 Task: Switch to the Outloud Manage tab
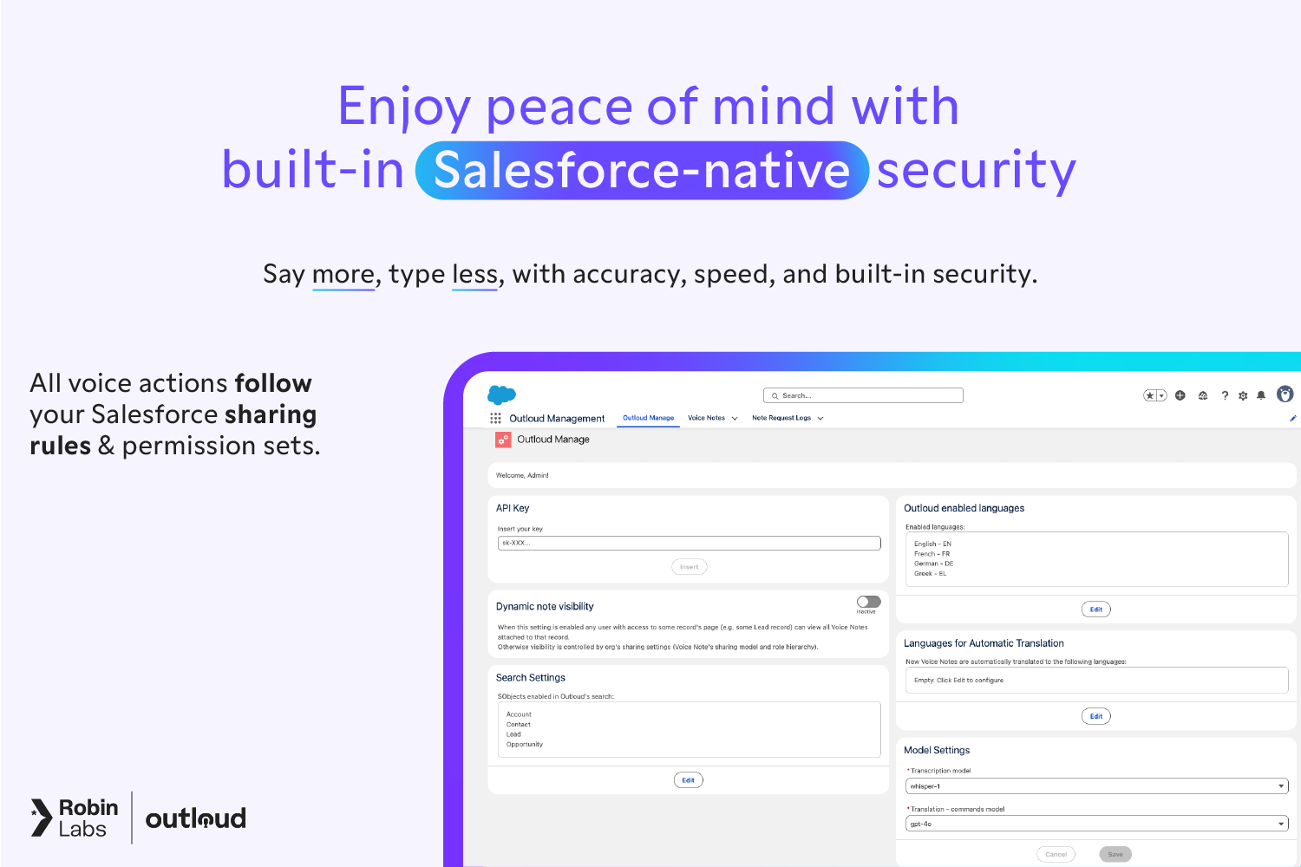[648, 418]
